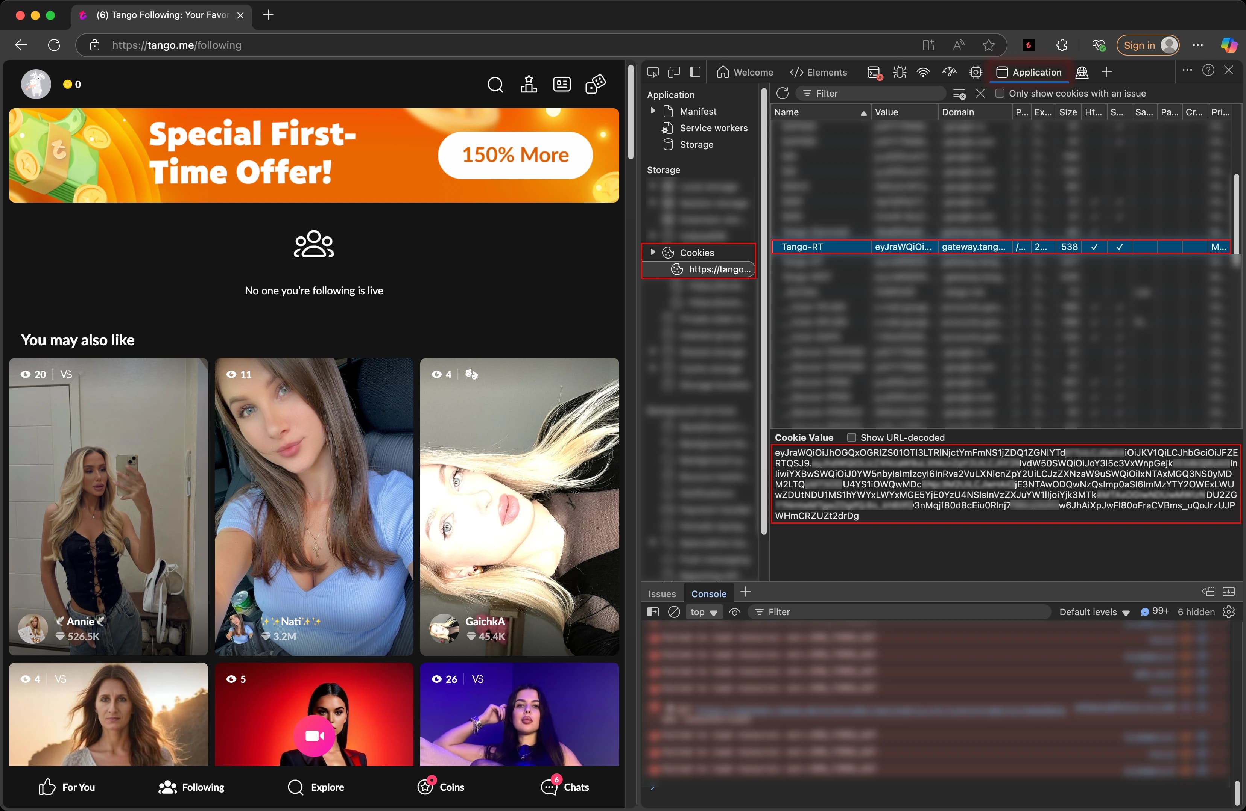Viewport: 1246px width, 811px height.
Task: Open the Tango search icon
Action: [x=495, y=84]
